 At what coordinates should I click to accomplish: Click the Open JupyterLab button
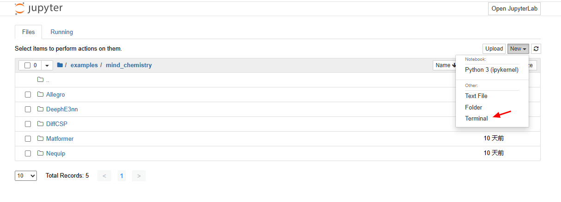514,9
